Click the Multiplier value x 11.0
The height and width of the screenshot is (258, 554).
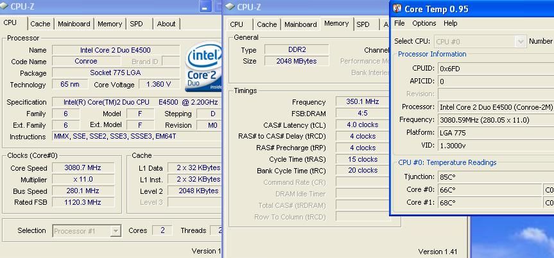(83, 179)
